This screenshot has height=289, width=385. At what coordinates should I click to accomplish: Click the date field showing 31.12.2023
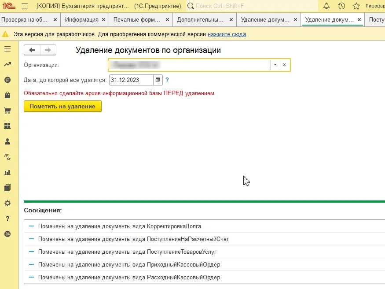click(131, 80)
